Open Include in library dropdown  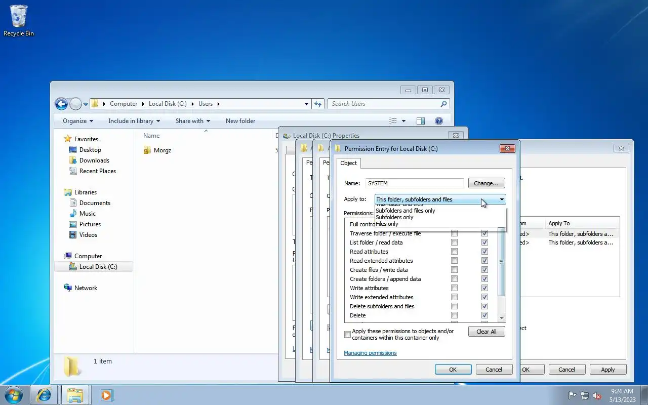click(x=134, y=121)
